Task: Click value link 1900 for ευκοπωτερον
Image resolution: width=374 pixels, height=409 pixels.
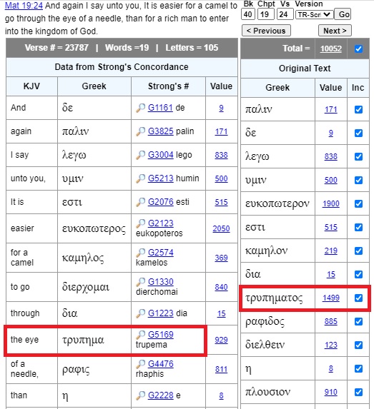Action: click(x=331, y=203)
